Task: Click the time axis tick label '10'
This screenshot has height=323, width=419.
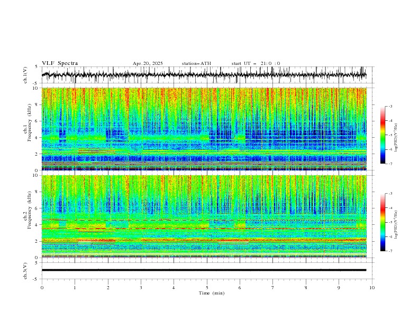Action: point(372,288)
